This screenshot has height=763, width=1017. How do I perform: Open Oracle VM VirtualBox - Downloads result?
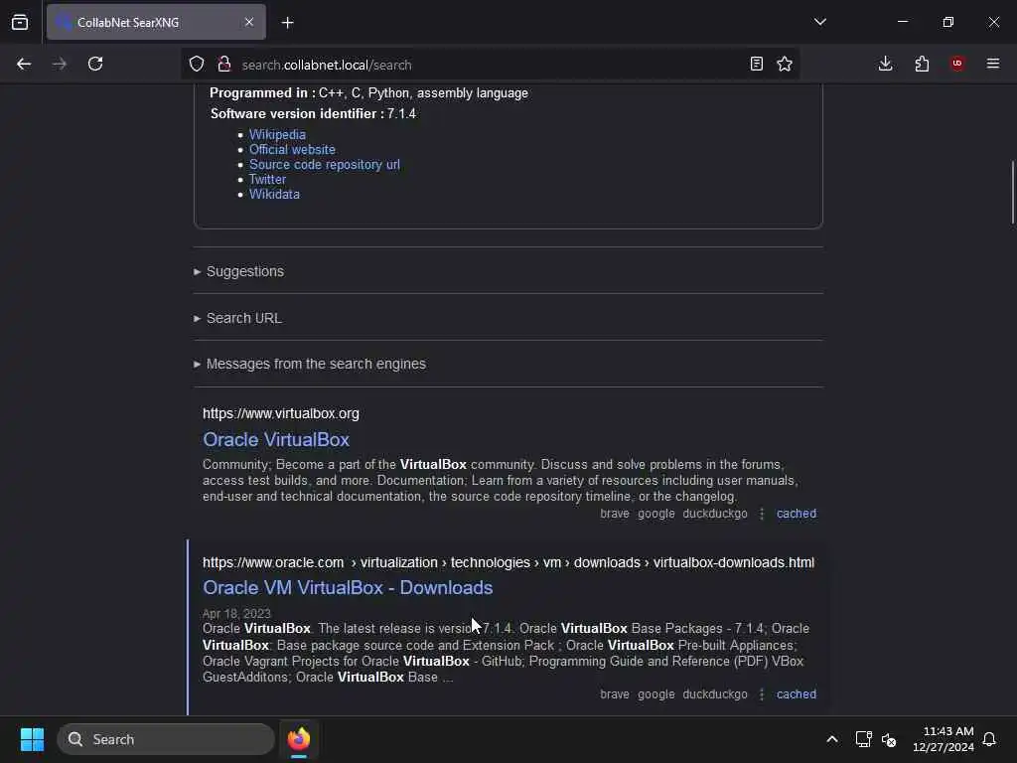tap(348, 588)
